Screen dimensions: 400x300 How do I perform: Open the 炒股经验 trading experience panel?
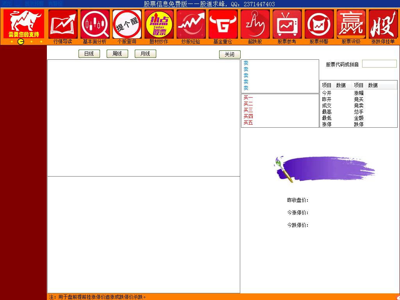(191, 23)
